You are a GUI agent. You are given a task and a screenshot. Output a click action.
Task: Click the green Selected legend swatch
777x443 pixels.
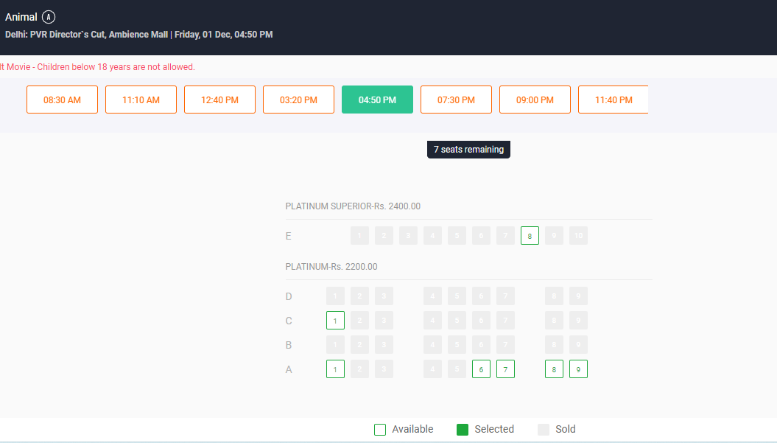pos(463,430)
